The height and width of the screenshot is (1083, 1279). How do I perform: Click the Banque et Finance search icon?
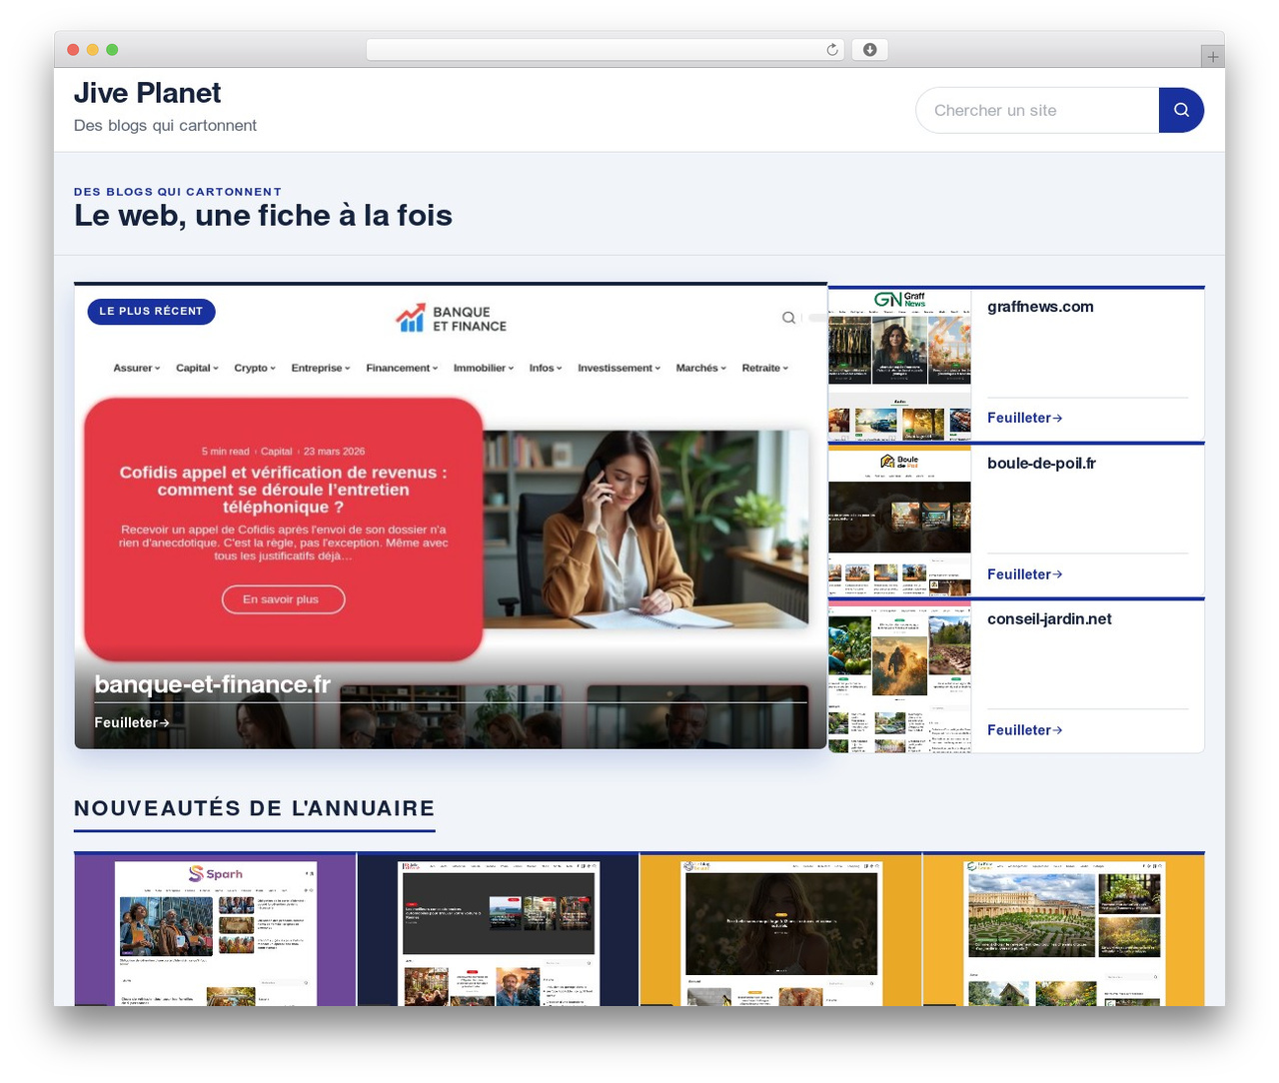788,318
